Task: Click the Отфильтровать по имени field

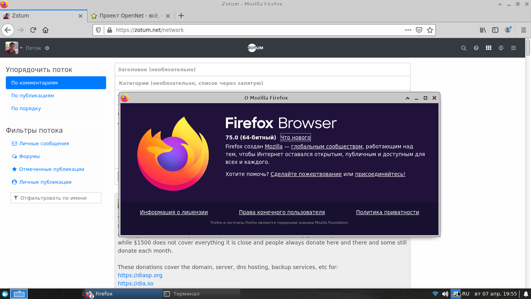Action: coord(56,198)
